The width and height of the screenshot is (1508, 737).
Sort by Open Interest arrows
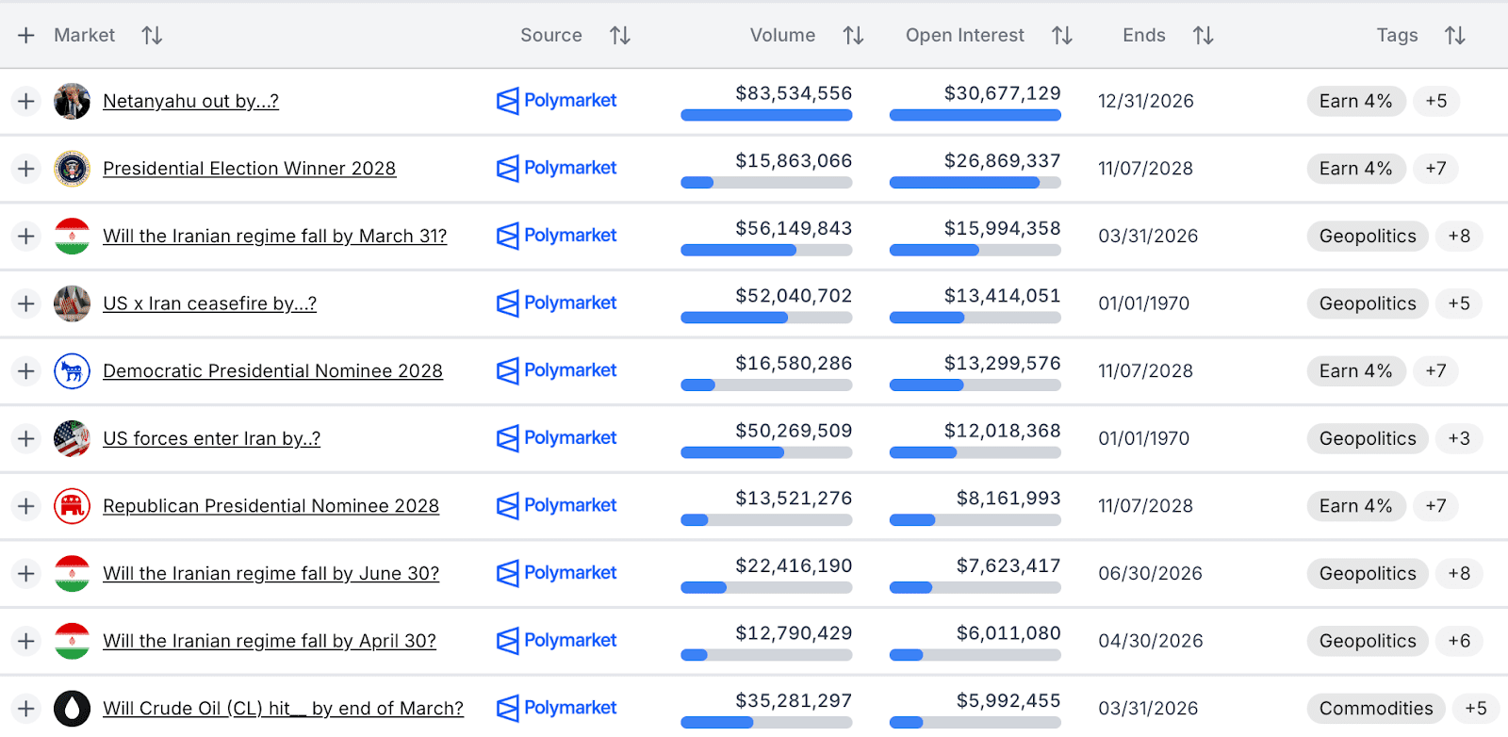click(1062, 36)
